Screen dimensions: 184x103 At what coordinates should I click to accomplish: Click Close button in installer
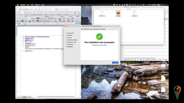(x=115, y=62)
